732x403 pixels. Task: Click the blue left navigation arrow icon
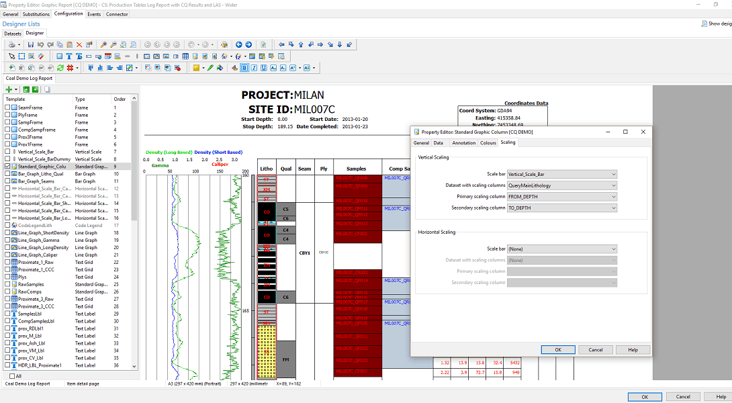tap(238, 44)
